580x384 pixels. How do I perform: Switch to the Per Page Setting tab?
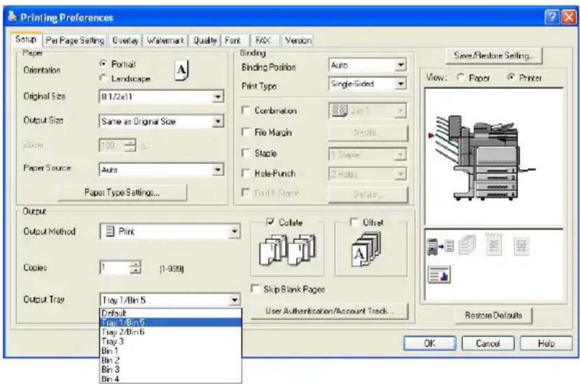tap(75, 40)
